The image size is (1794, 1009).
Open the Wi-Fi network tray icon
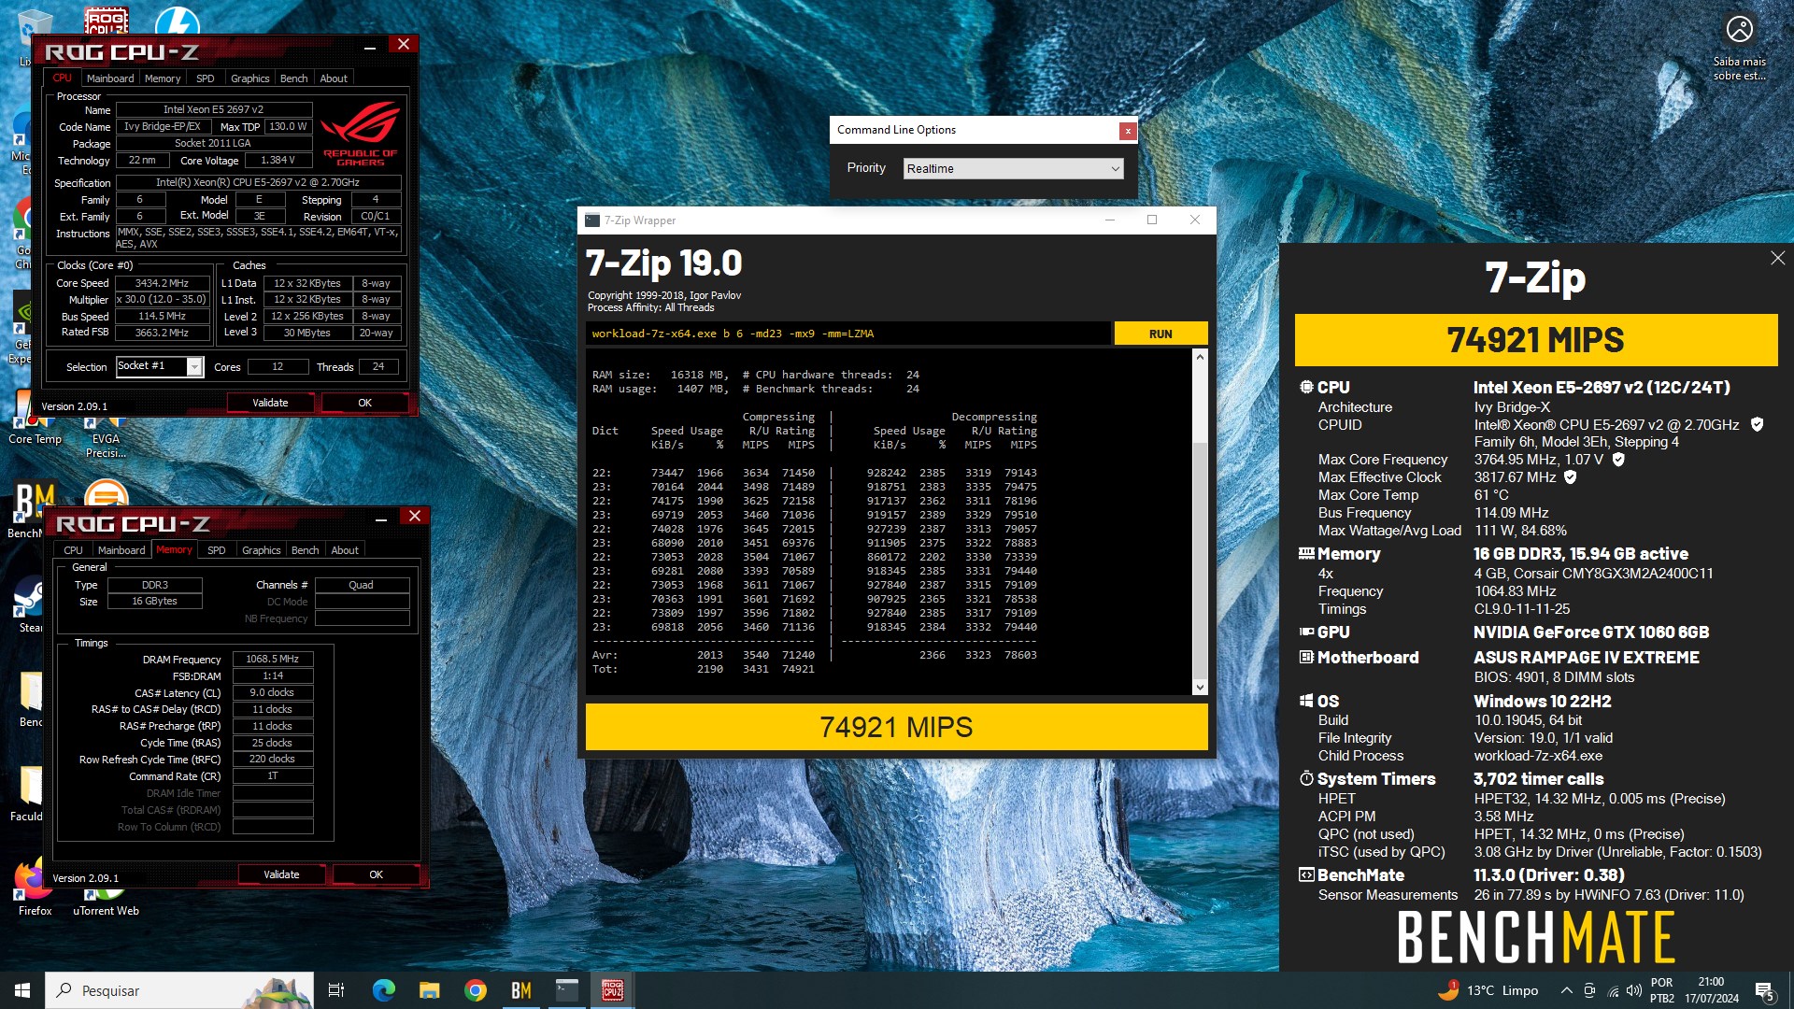click(x=1613, y=990)
